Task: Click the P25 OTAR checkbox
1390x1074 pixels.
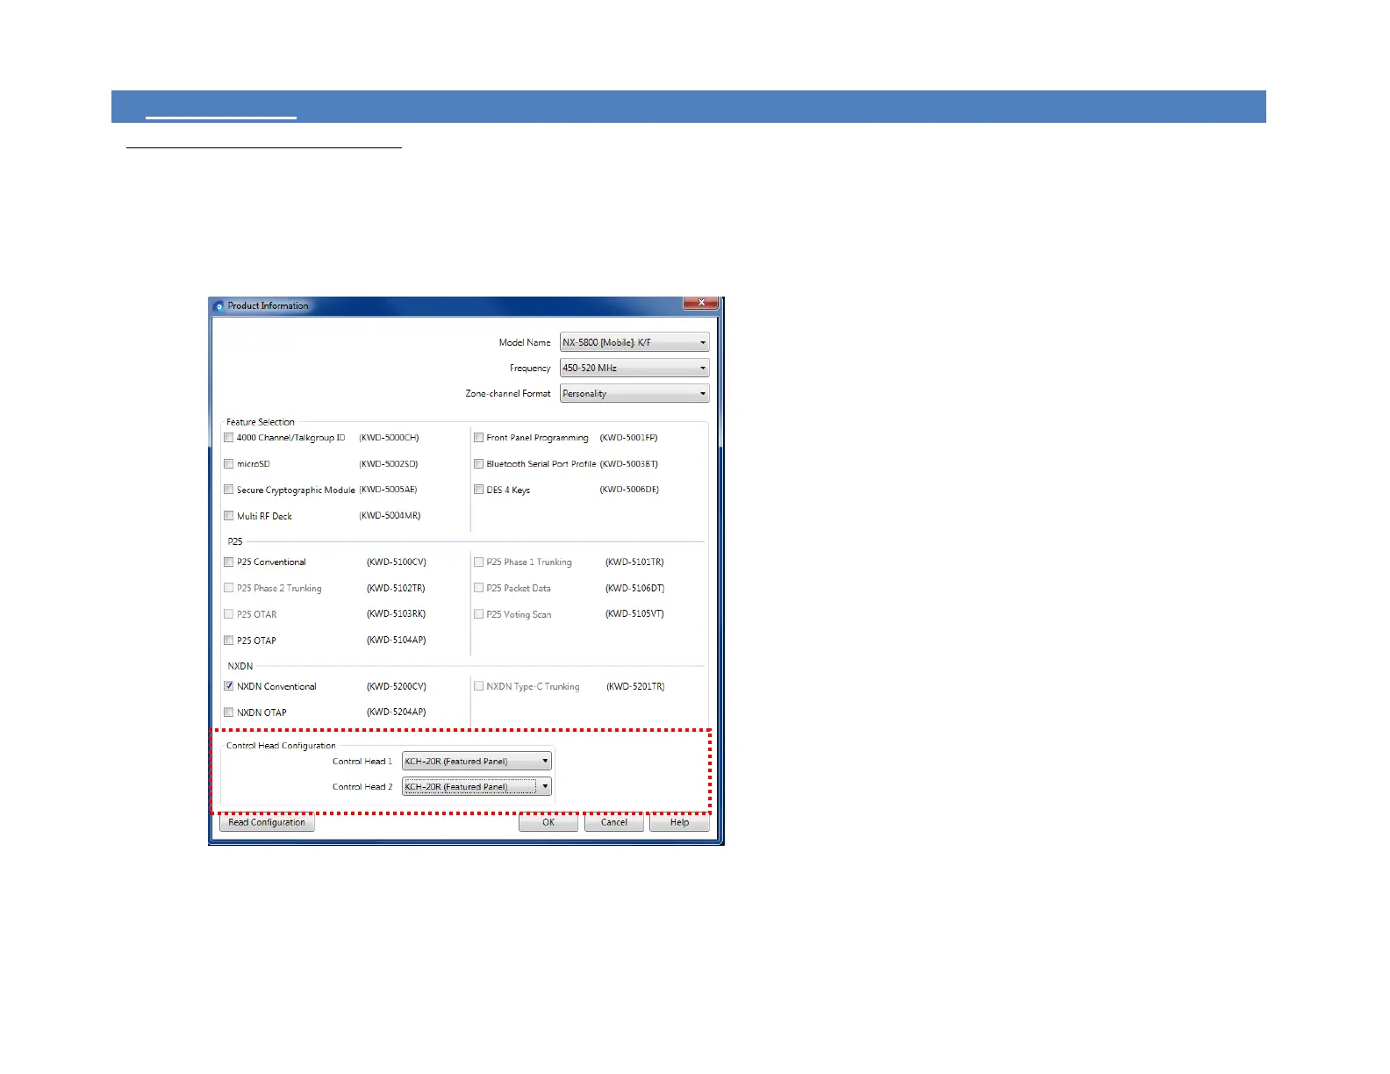Action: (229, 614)
